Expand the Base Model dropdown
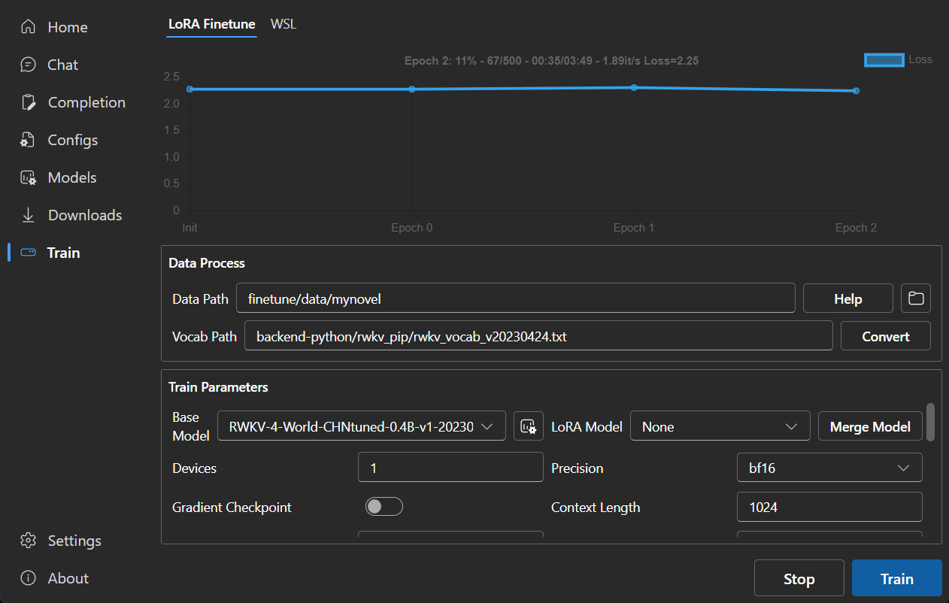The height and width of the screenshot is (603, 949). pos(361,426)
